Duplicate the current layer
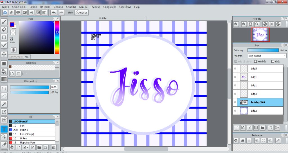The image size is (288, 153). tap(270, 128)
